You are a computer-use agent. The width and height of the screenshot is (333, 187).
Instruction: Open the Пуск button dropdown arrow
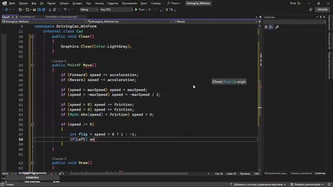(x=146, y=10)
